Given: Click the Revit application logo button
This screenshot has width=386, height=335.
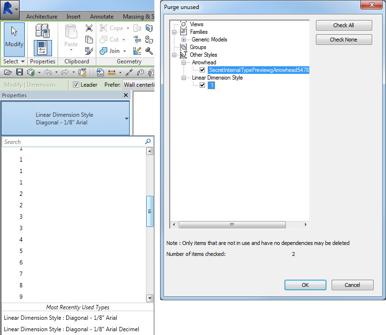Looking at the screenshot, I should [x=8, y=9].
